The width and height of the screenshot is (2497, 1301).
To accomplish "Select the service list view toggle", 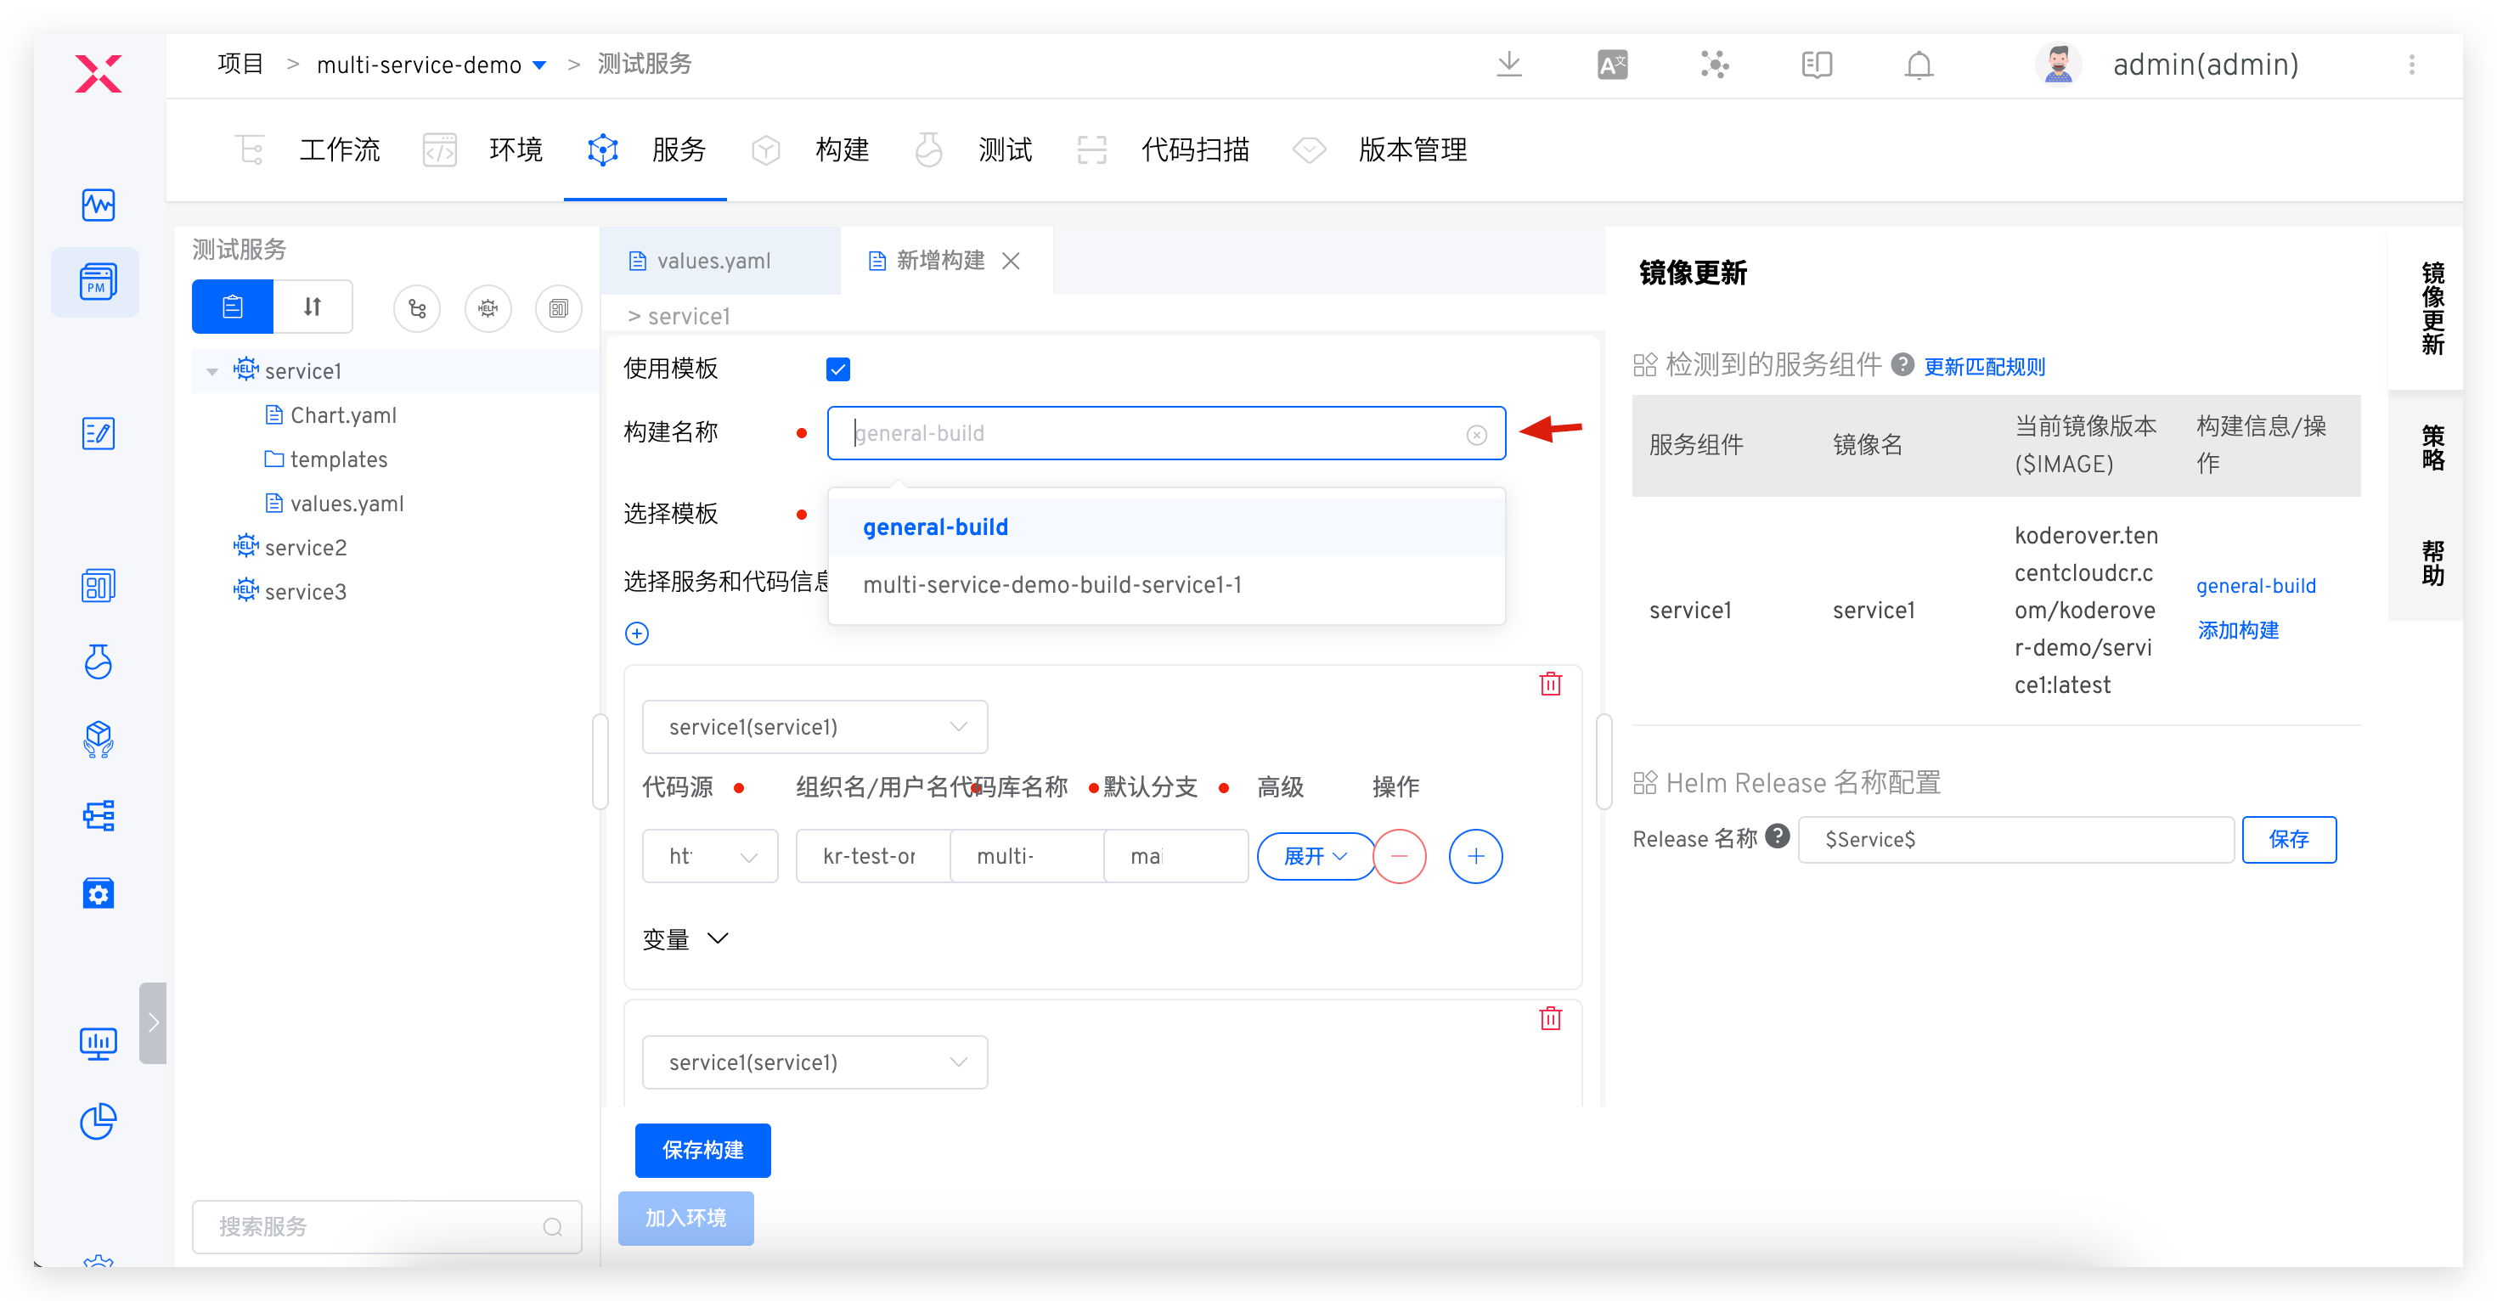I will point(233,307).
